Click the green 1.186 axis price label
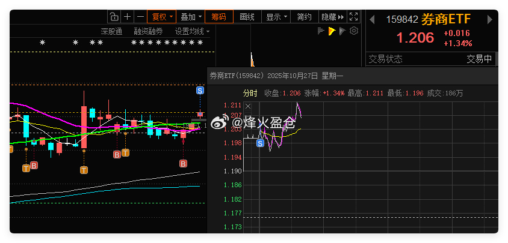 (x=232, y=185)
